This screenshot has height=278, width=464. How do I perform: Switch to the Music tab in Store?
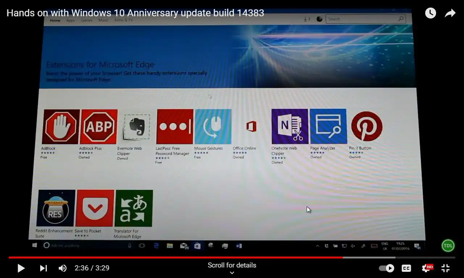coord(103,20)
